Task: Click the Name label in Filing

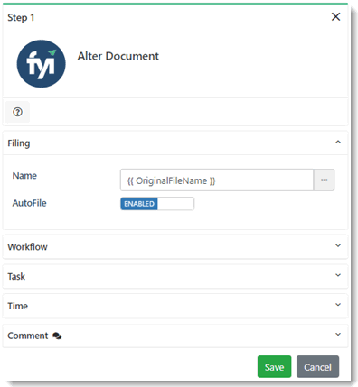Action: tap(24, 175)
